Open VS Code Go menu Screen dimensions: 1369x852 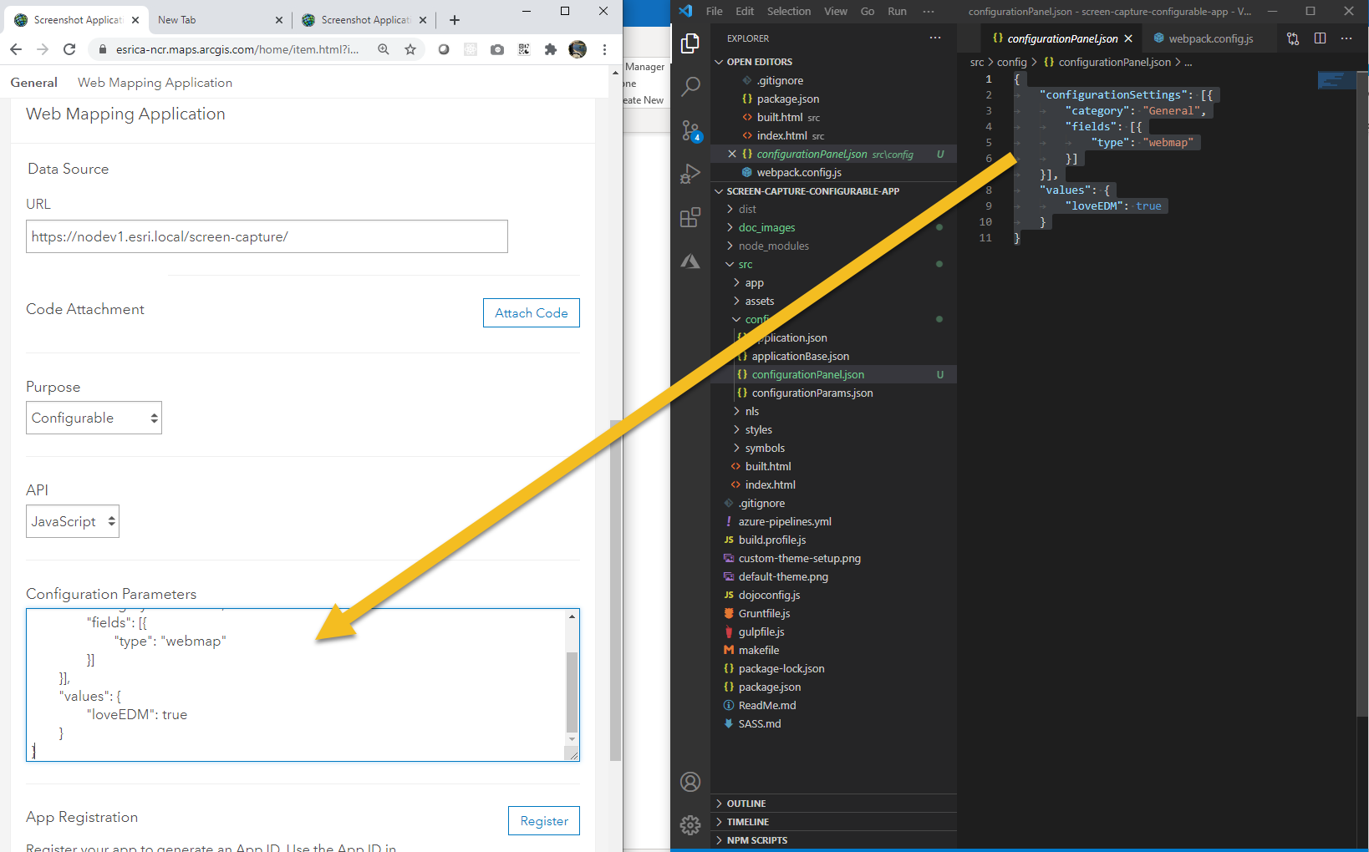tap(868, 11)
